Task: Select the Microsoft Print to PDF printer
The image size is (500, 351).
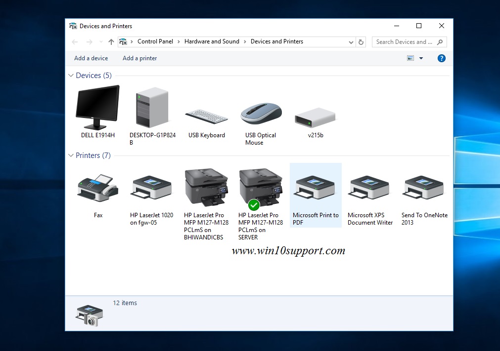Action: click(x=315, y=188)
